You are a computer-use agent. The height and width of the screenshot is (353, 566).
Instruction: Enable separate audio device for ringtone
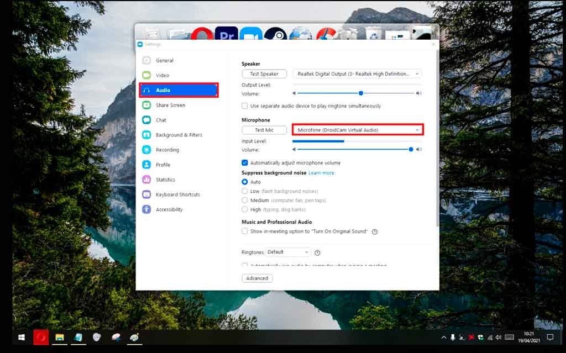245,106
